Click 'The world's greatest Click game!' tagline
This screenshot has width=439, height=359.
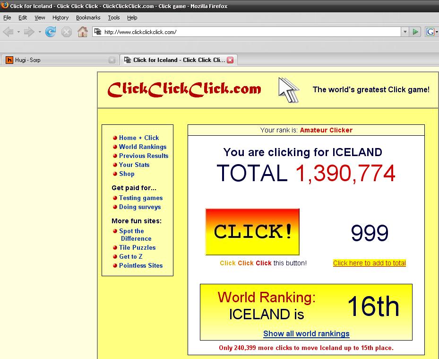[x=371, y=89]
